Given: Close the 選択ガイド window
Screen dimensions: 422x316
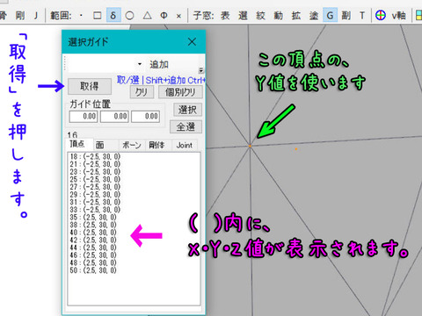Looking at the screenshot, I should click(x=192, y=42).
